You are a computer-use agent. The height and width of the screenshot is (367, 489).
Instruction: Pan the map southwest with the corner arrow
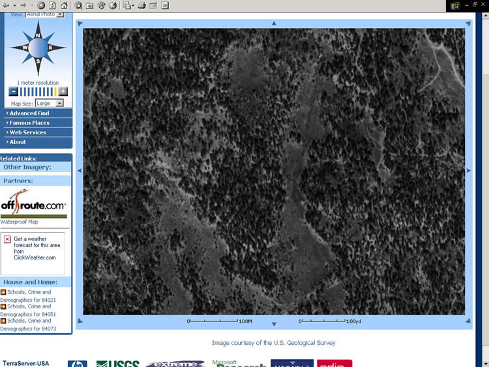[80, 321]
